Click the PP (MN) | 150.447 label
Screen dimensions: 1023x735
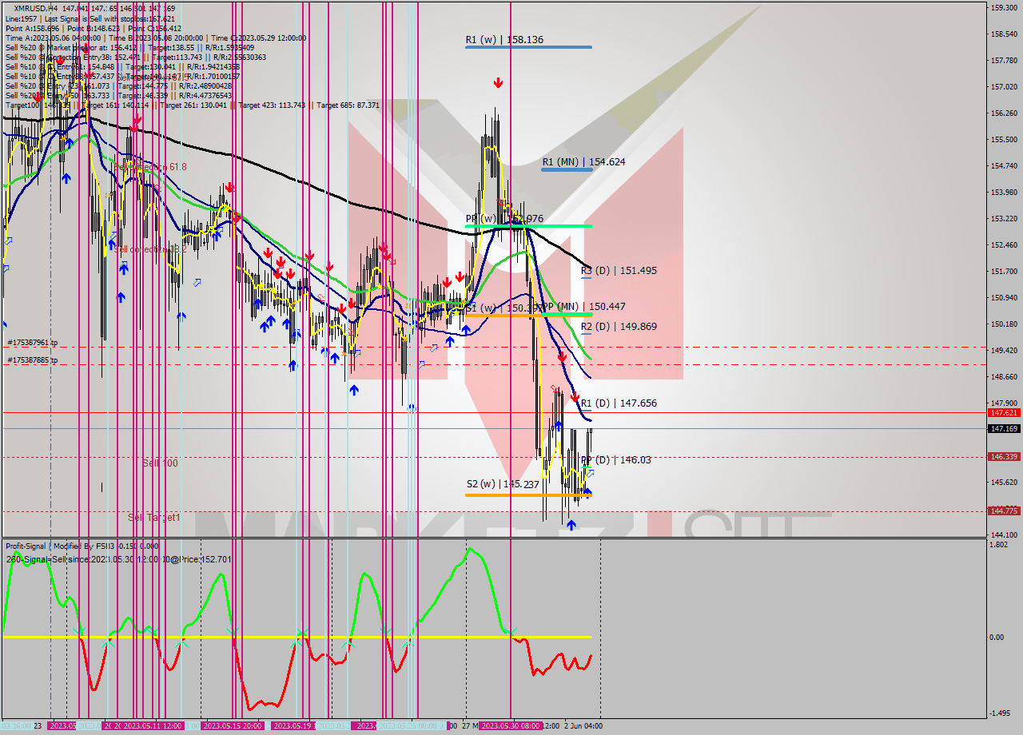point(583,306)
